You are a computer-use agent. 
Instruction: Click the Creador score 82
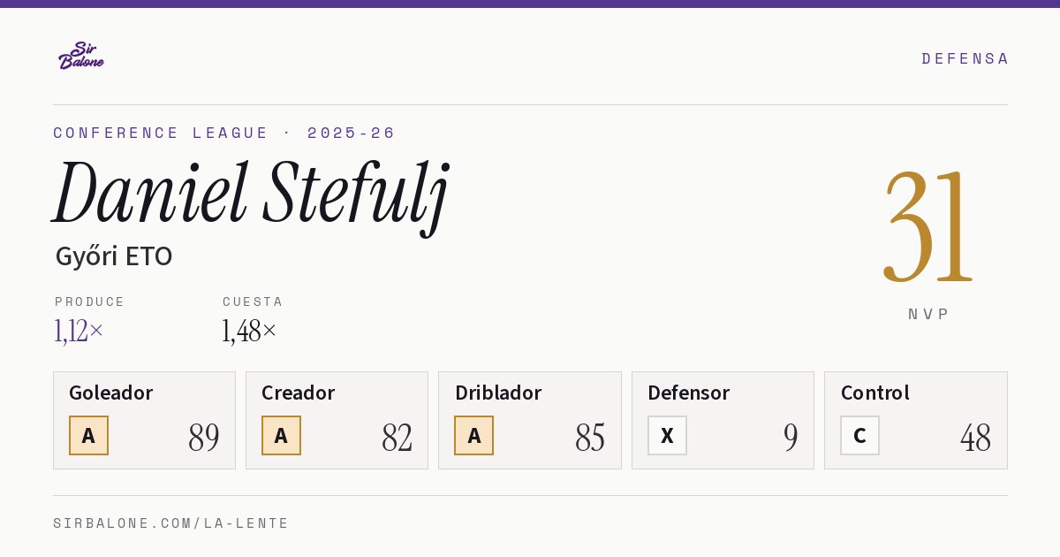(x=397, y=437)
